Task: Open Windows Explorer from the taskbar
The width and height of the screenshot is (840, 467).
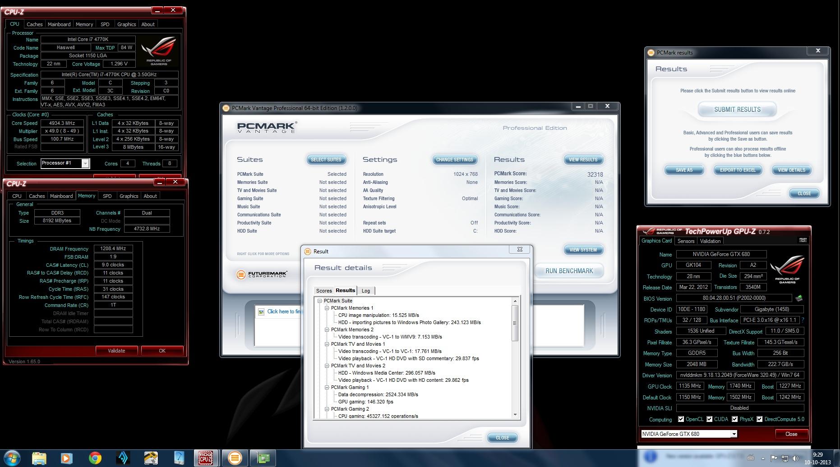Action: (x=39, y=458)
